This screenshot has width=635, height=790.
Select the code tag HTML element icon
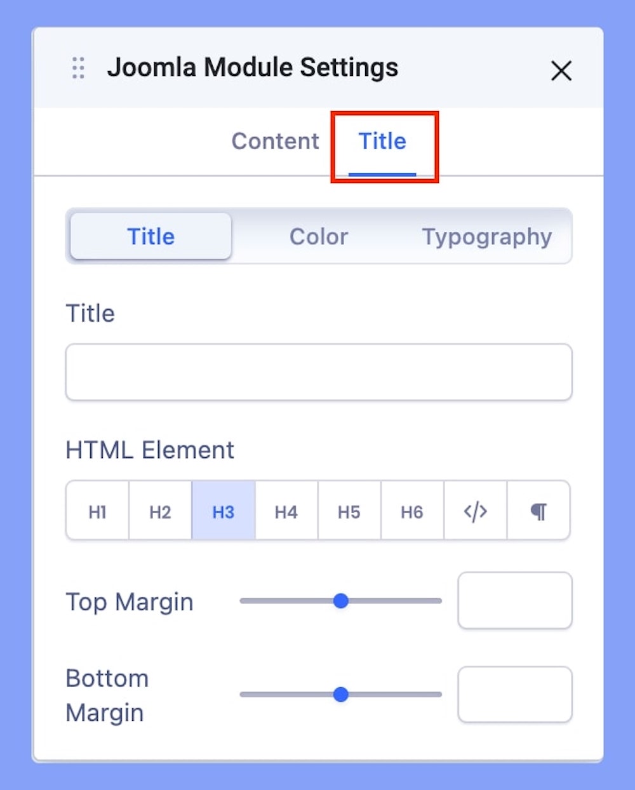tap(476, 511)
